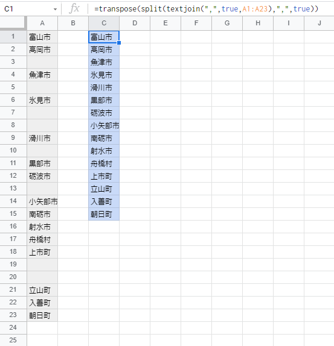Select column H header
This screenshot has height=346, width=334.
pyautogui.click(x=258, y=23)
